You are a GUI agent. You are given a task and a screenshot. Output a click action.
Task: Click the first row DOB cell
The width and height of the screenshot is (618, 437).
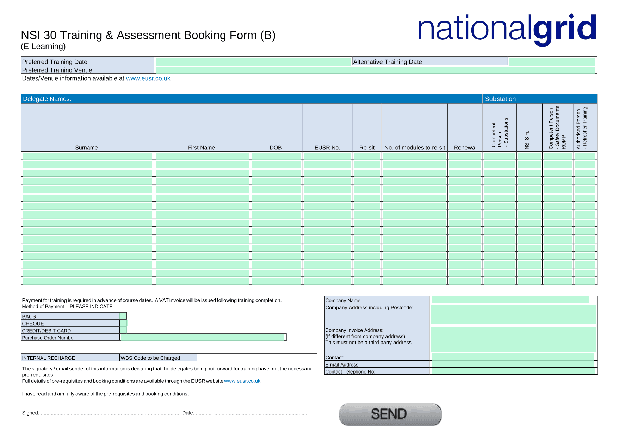point(277,156)
